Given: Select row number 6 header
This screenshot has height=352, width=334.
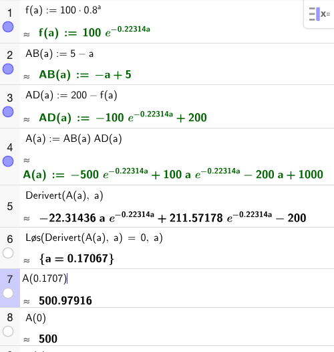Looking at the screenshot, I should coord(9,239).
